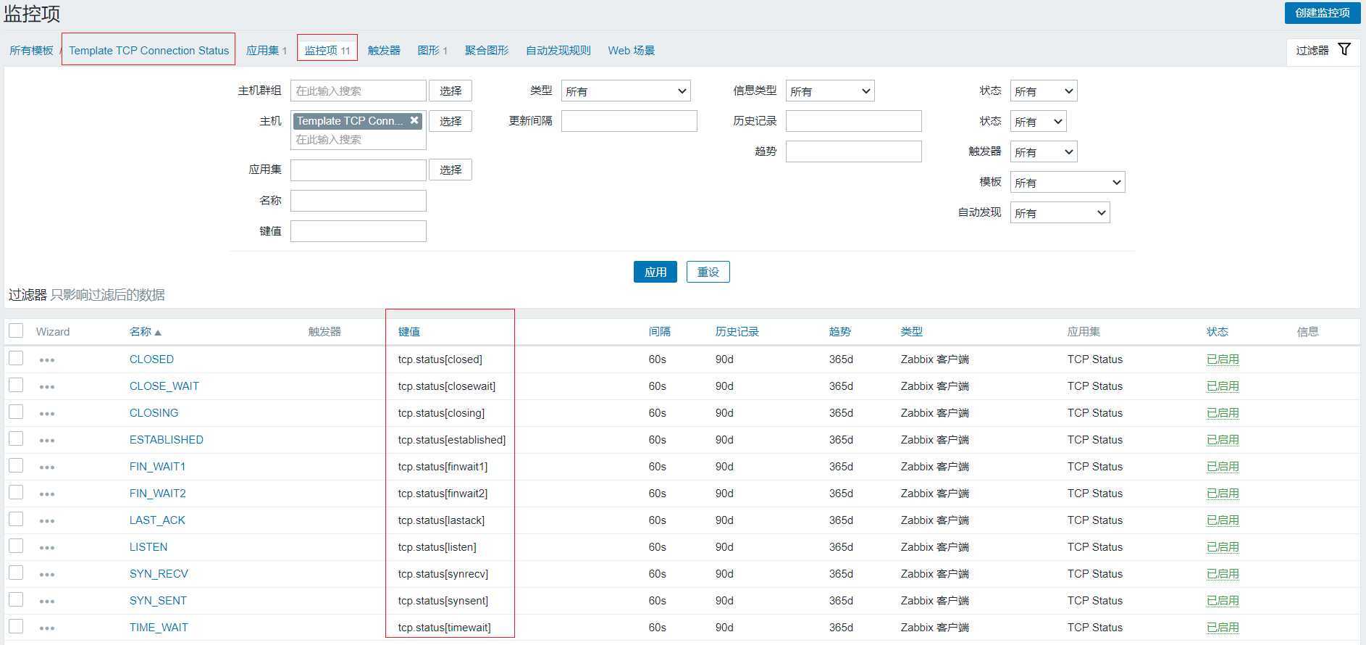
Task: Click the filter funnel icon
Action: pos(1344,49)
